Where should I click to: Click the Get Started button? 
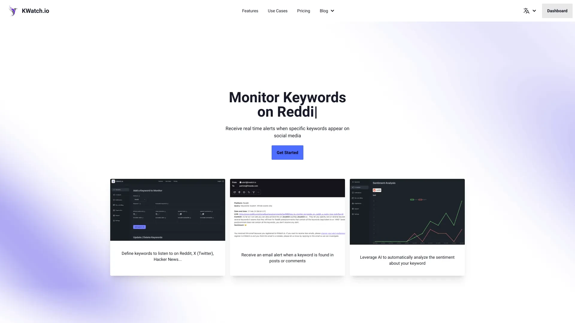(x=287, y=152)
